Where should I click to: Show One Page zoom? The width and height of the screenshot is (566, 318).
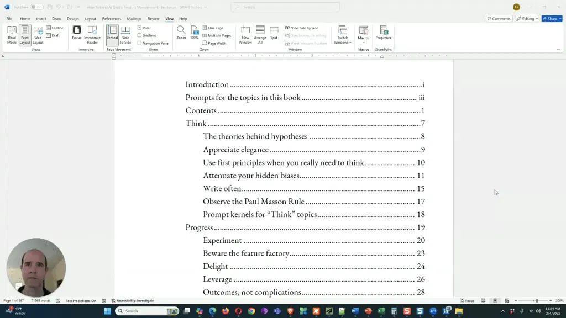point(213,28)
